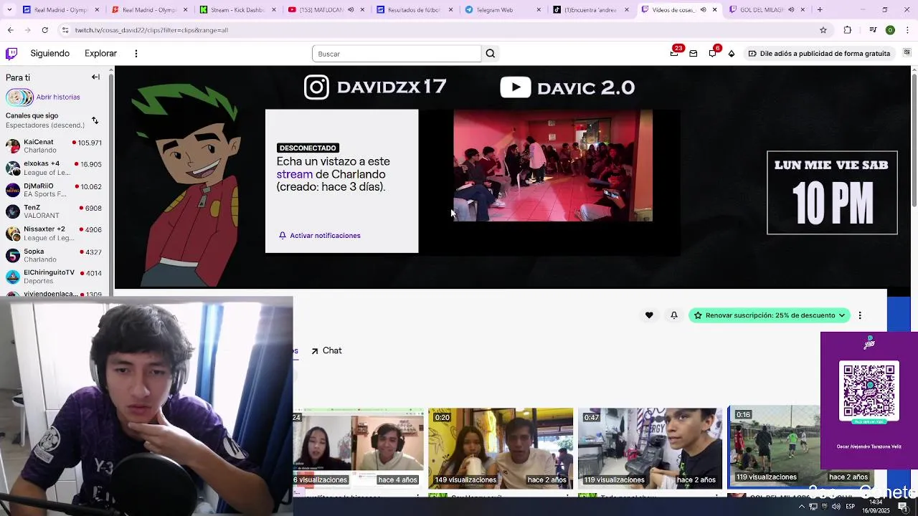Open KaiCenat channel in sidebar

tap(54, 146)
